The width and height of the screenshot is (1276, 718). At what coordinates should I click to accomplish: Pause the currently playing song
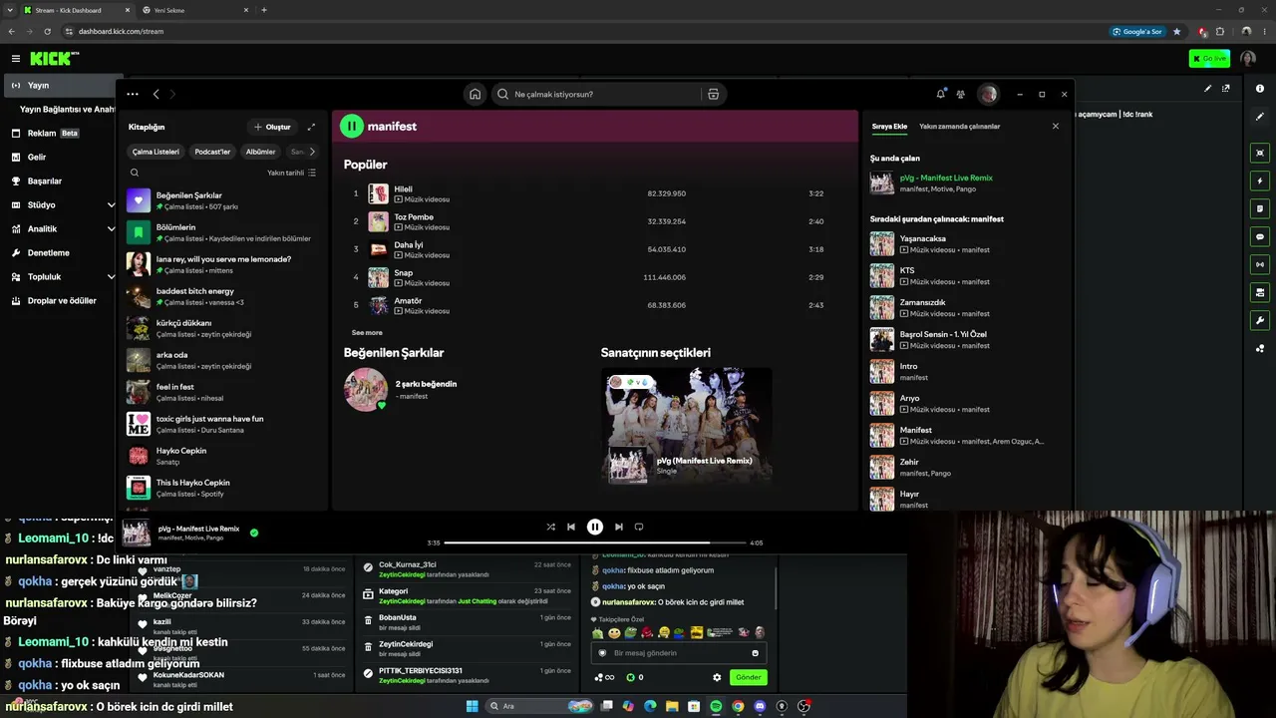tap(594, 527)
